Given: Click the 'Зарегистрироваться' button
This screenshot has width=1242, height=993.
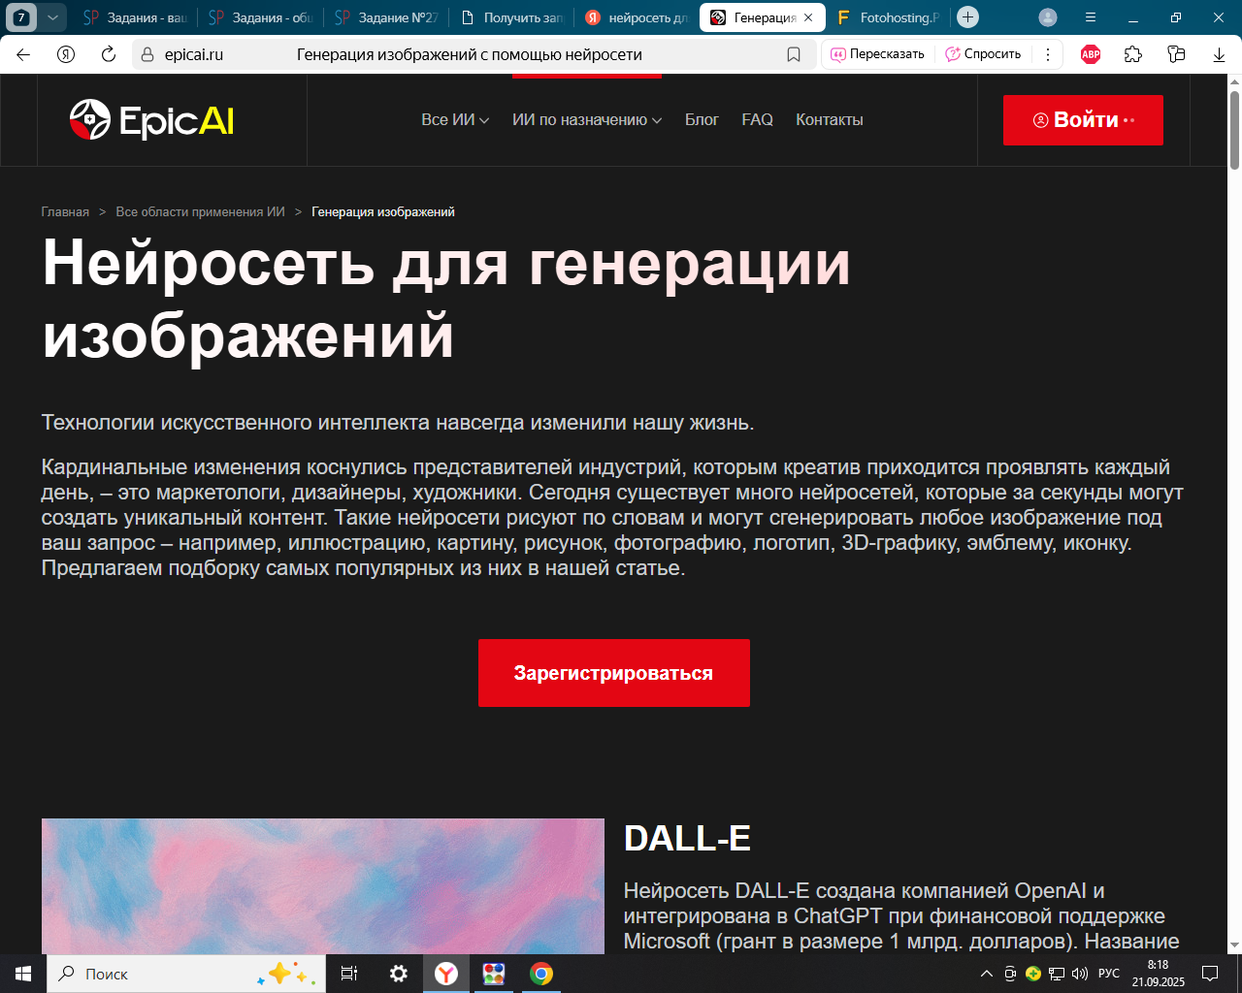Looking at the screenshot, I should [614, 673].
